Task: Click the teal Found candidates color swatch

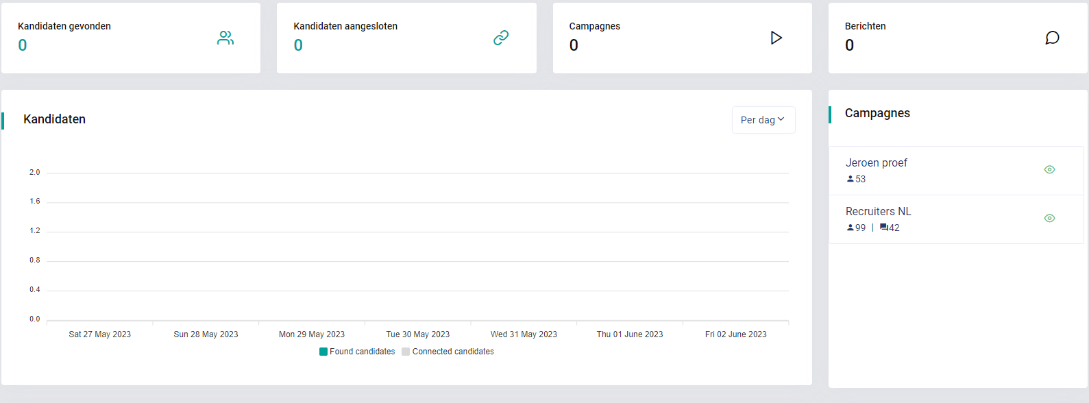Action: [323, 352]
